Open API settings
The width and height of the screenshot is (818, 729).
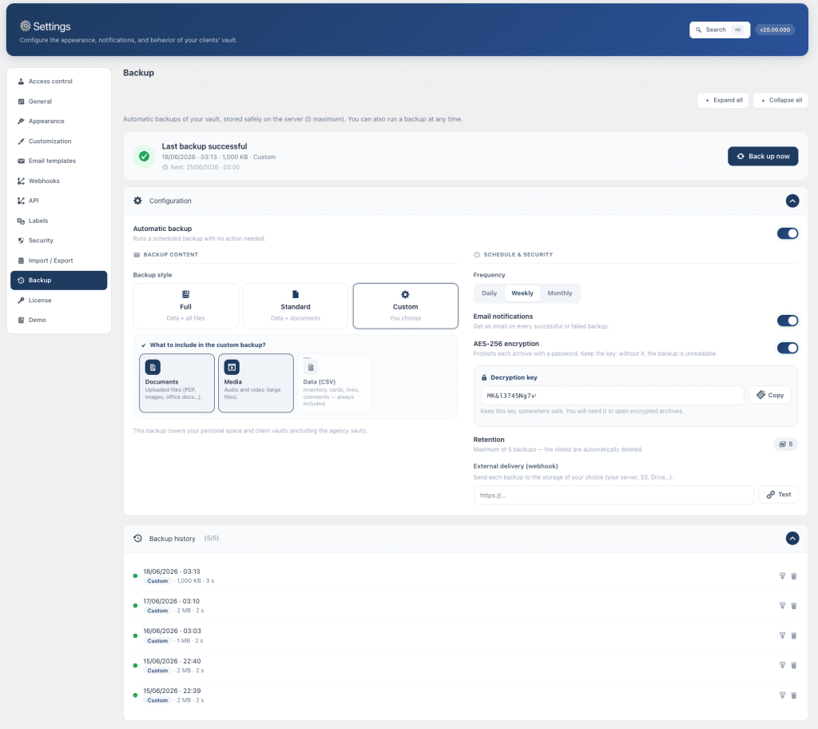tap(59, 201)
